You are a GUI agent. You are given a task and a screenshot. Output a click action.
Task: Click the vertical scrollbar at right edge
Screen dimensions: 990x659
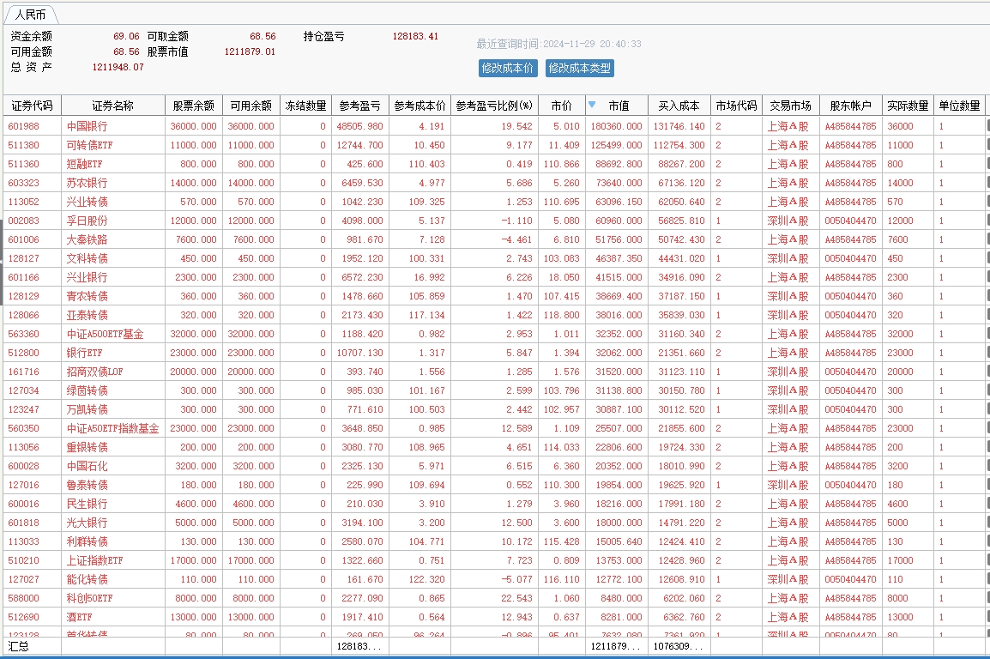(987, 343)
